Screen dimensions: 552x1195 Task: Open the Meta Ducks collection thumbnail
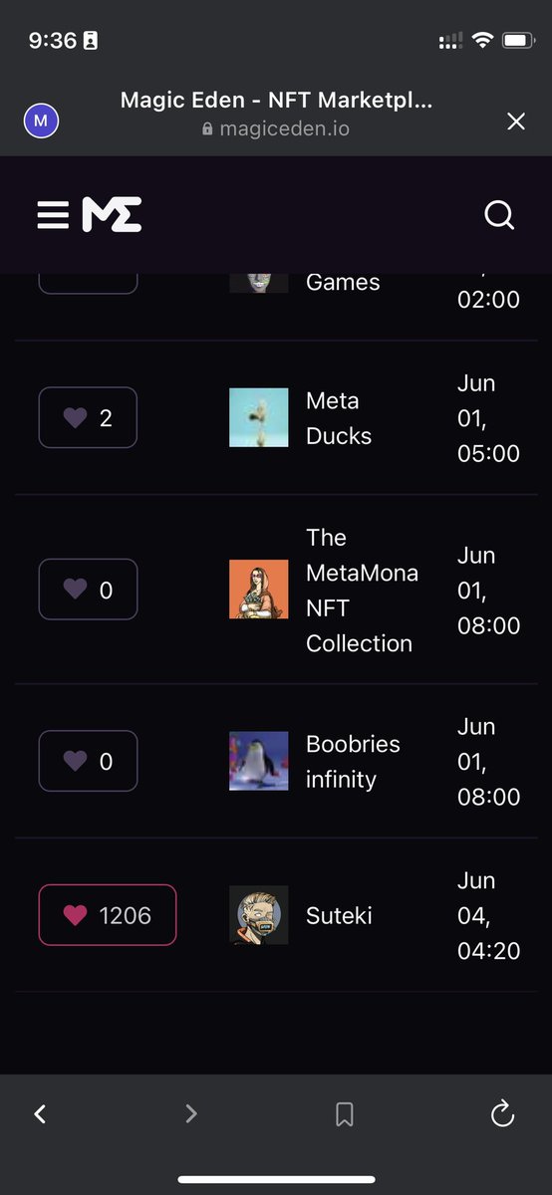259,417
